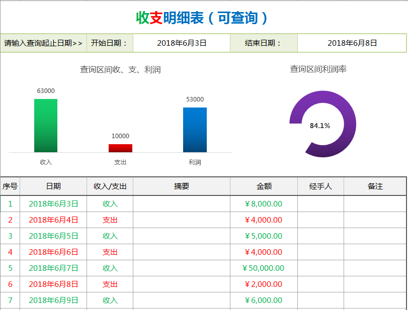Click empty 备注 cell in row 5

coord(375,268)
